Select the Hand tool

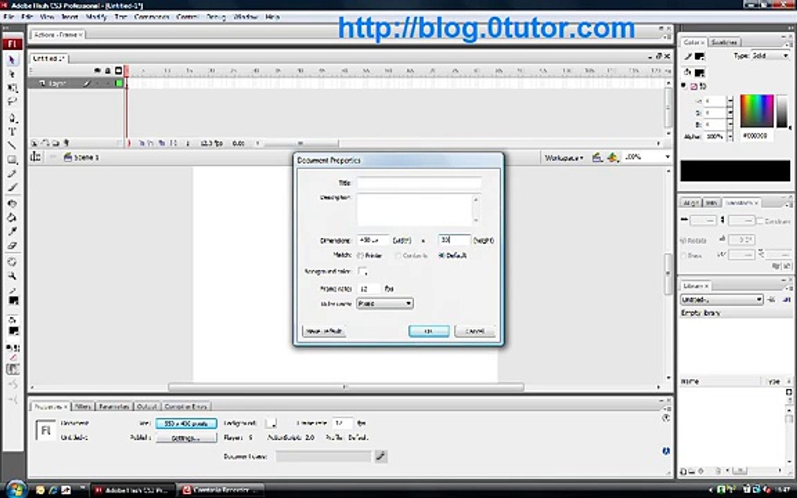[12, 262]
